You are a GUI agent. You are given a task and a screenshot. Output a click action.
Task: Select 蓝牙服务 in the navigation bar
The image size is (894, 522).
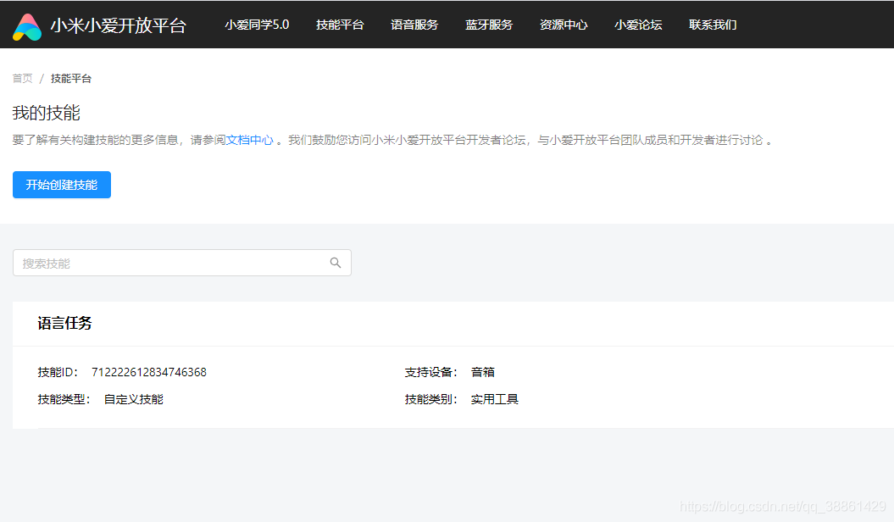[x=489, y=25]
